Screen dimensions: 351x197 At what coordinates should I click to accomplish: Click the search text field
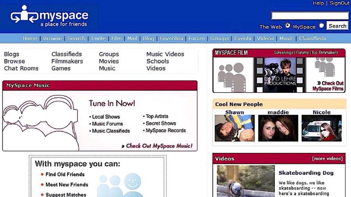point(310,16)
